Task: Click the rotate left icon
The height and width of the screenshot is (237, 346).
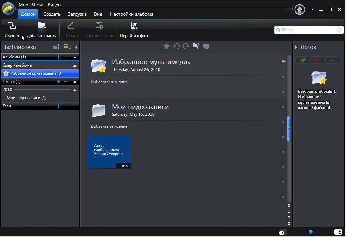Action: pyautogui.click(x=176, y=47)
